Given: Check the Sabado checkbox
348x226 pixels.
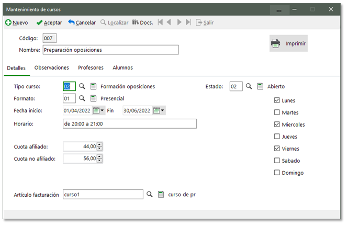Looking at the screenshot, I should (x=277, y=161).
